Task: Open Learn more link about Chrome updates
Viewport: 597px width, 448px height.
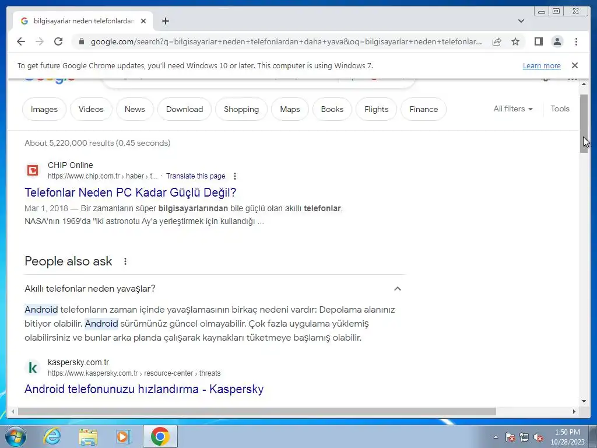Action: click(x=542, y=65)
